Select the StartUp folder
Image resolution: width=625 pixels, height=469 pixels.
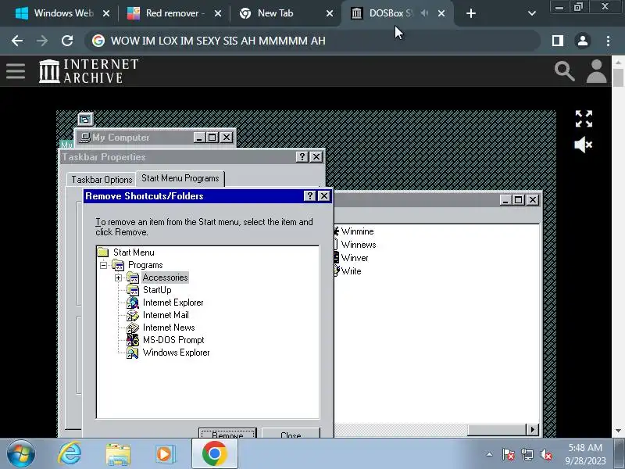(157, 290)
